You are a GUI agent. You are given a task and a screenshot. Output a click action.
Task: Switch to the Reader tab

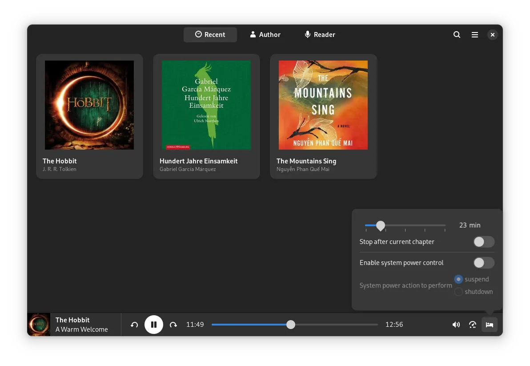[320, 35]
